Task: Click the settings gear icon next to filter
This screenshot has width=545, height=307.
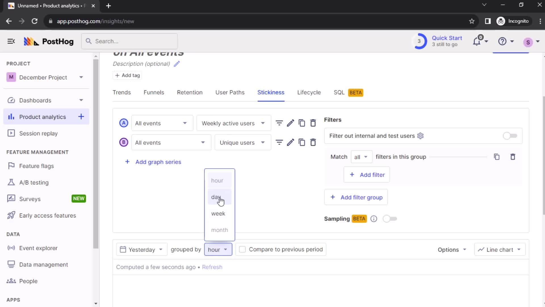Action: click(421, 136)
